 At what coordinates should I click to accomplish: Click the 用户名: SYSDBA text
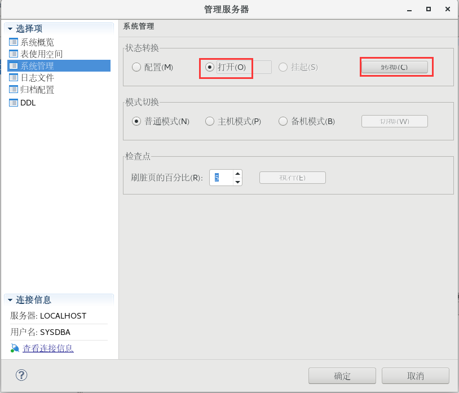point(41,332)
